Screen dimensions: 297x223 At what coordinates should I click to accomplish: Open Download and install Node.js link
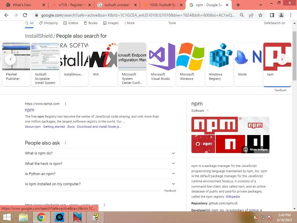99,127
